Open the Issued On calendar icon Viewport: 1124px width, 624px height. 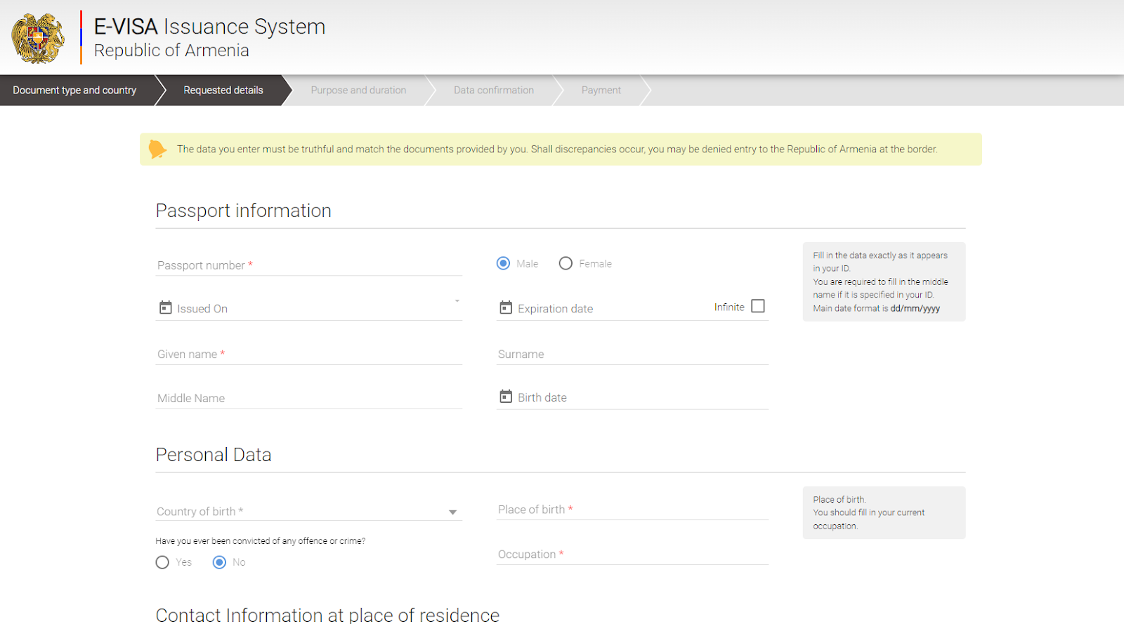(166, 307)
